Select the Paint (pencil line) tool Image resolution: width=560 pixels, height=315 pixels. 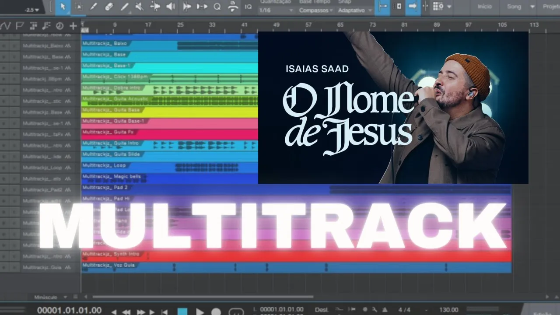tap(125, 7)
